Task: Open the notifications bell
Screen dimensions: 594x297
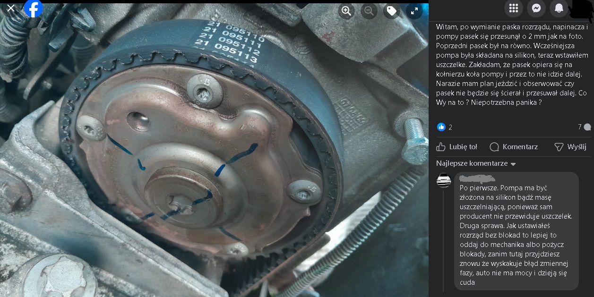Action: tap(559, 8)
